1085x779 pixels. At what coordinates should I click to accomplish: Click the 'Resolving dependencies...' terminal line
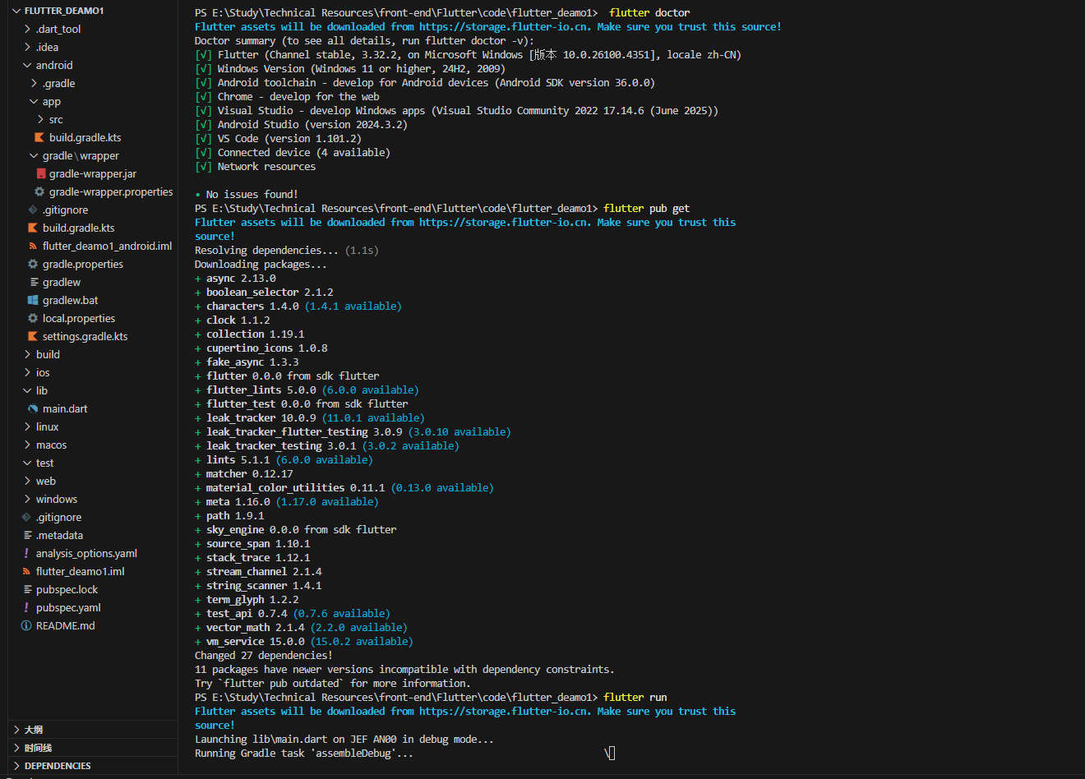pos(287,250)
